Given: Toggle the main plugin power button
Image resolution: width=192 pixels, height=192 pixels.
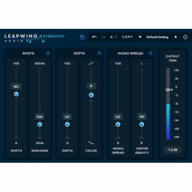Looking at the screenshot, I should (82, 37).
